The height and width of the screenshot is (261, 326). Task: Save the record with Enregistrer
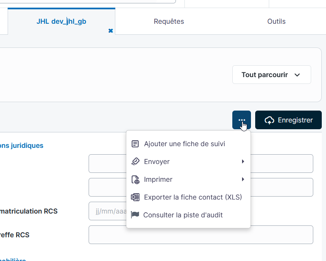[288, 120]
